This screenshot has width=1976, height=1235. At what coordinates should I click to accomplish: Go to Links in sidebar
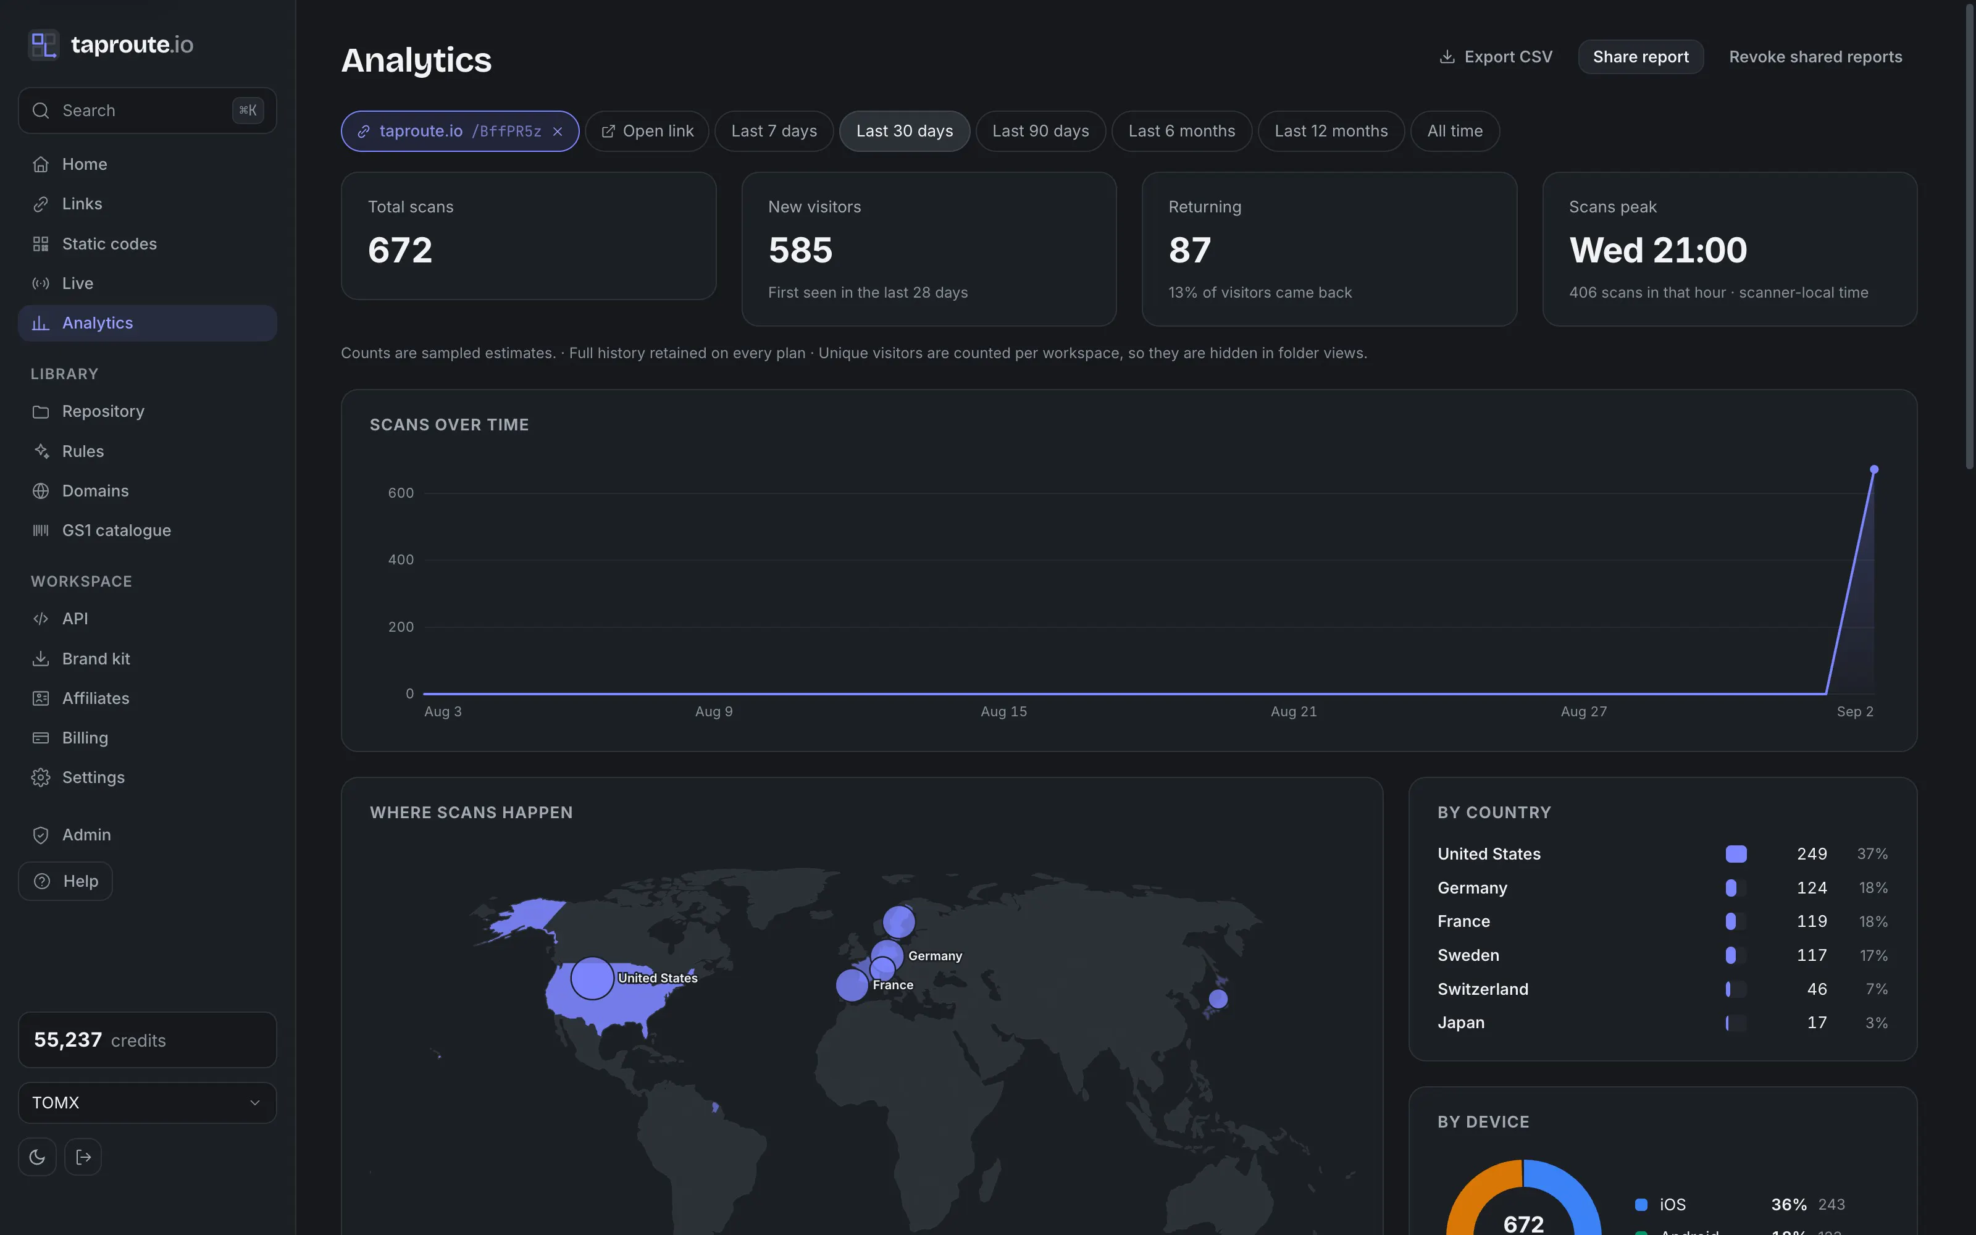(x=147, y=204)
